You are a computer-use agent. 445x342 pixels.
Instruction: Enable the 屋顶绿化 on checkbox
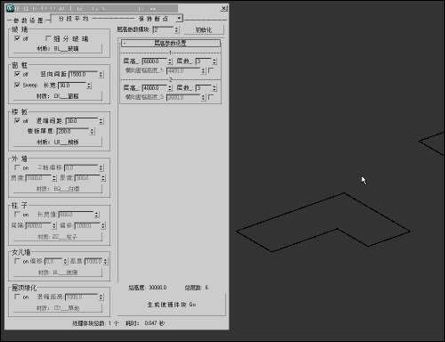tap(17, 297)
